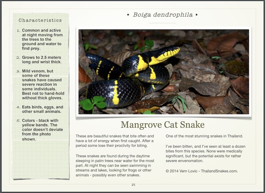The image size is (265, 193).
Task: Click 'One of the most stunning snakes' line
Action: [x=204, y=136]
